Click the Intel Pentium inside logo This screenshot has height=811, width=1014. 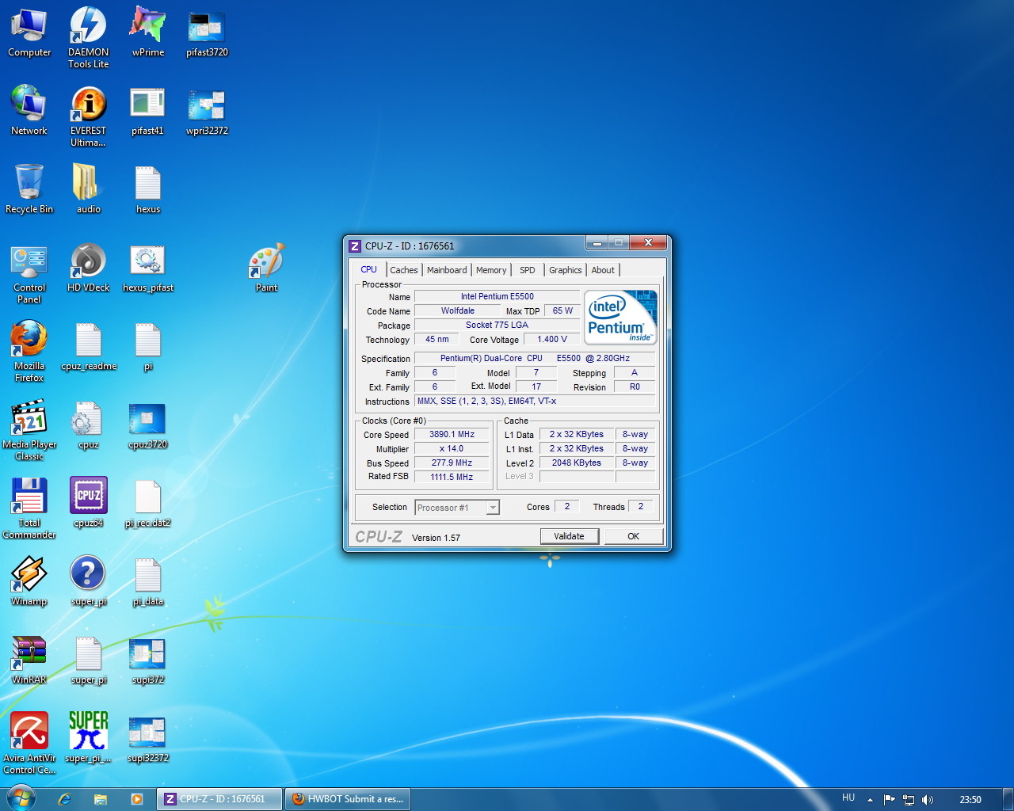tap(621, 317)
